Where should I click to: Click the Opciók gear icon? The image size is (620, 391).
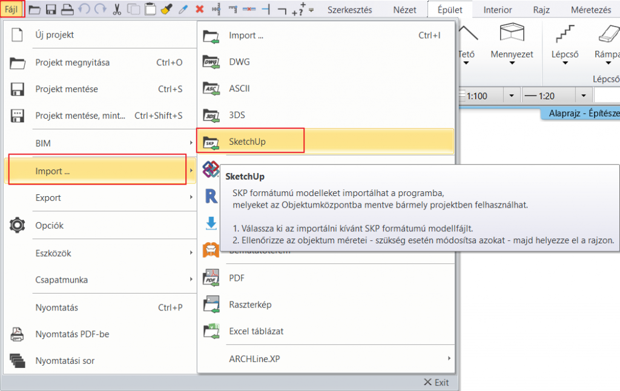[x=17, y=225]
